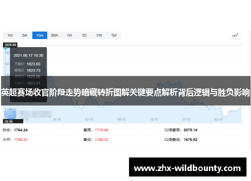Switch to the 1M timeframe
Screen dimensions: 251x181
(x=114, y=35)
